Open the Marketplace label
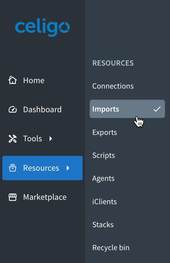Viewport: 170px width, 263px height. (45, 197)
